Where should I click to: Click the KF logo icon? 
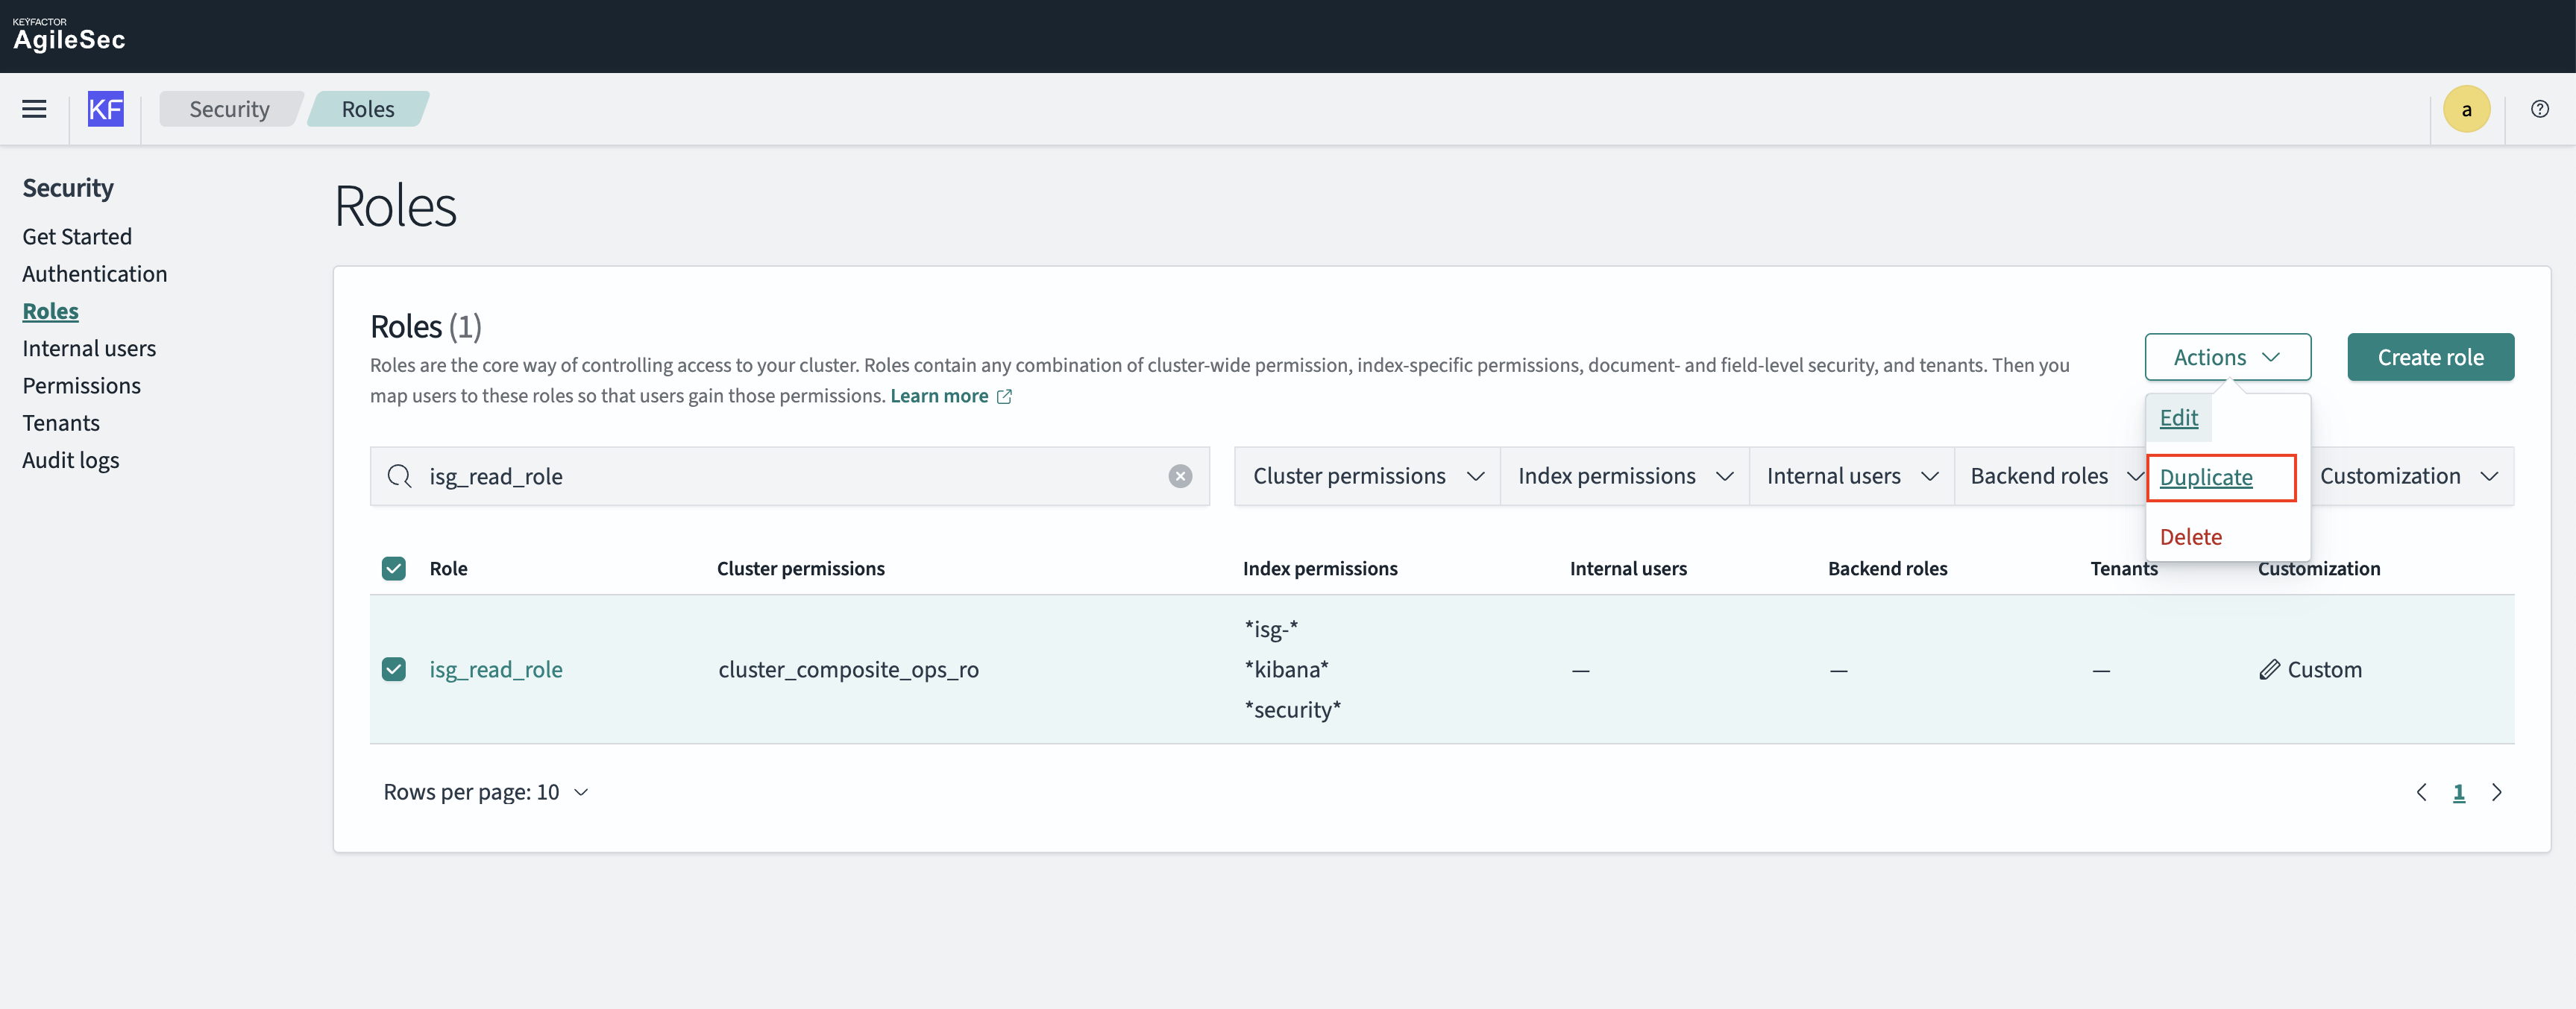pos(105,109)
